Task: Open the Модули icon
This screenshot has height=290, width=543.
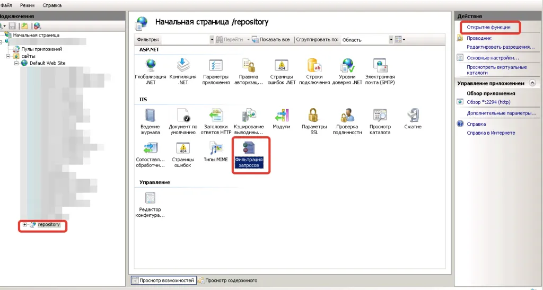Action: [x=281, y=116]
